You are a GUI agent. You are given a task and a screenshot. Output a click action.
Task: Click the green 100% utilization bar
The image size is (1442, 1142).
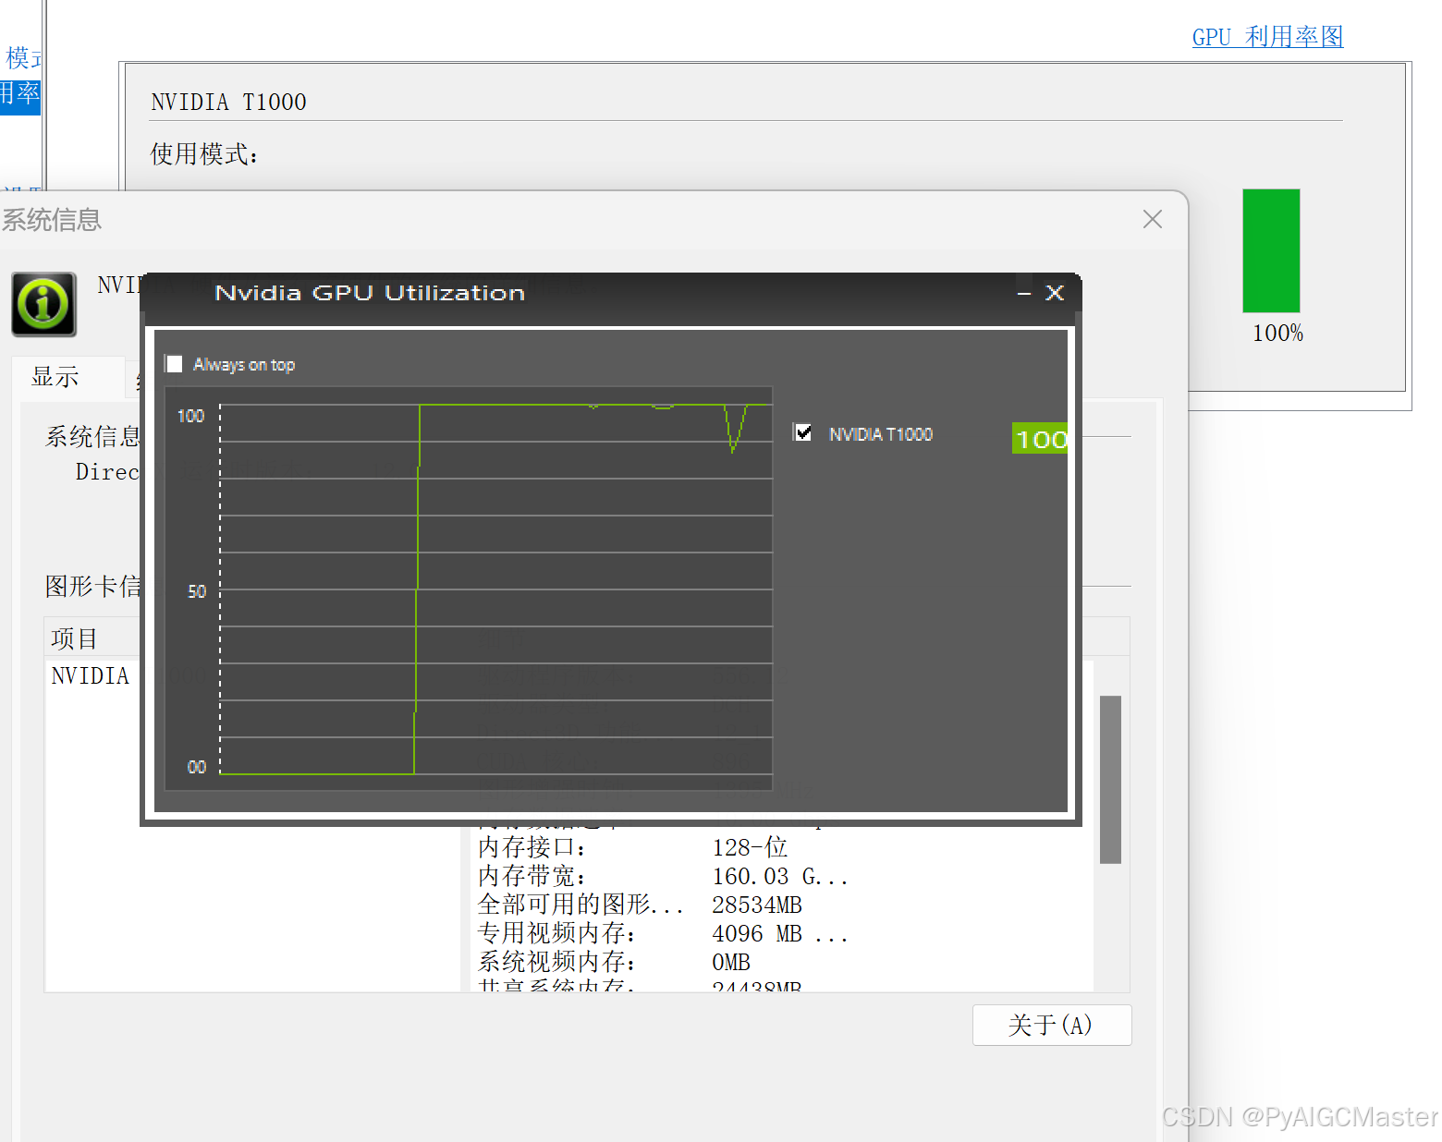tap(1271, 250)
